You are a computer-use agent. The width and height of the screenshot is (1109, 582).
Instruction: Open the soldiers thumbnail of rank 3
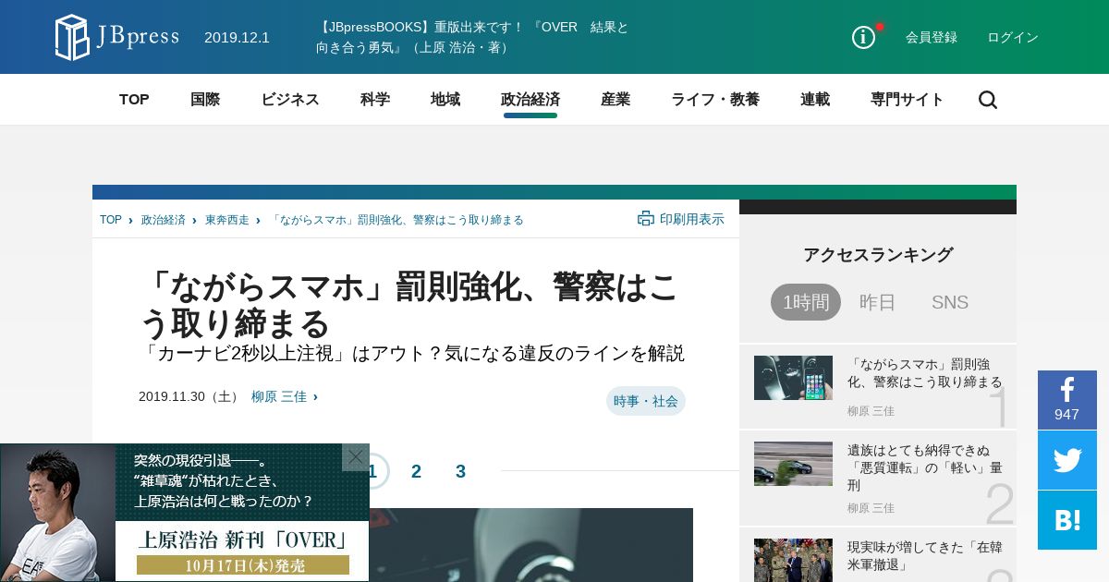tap(793, 560)
